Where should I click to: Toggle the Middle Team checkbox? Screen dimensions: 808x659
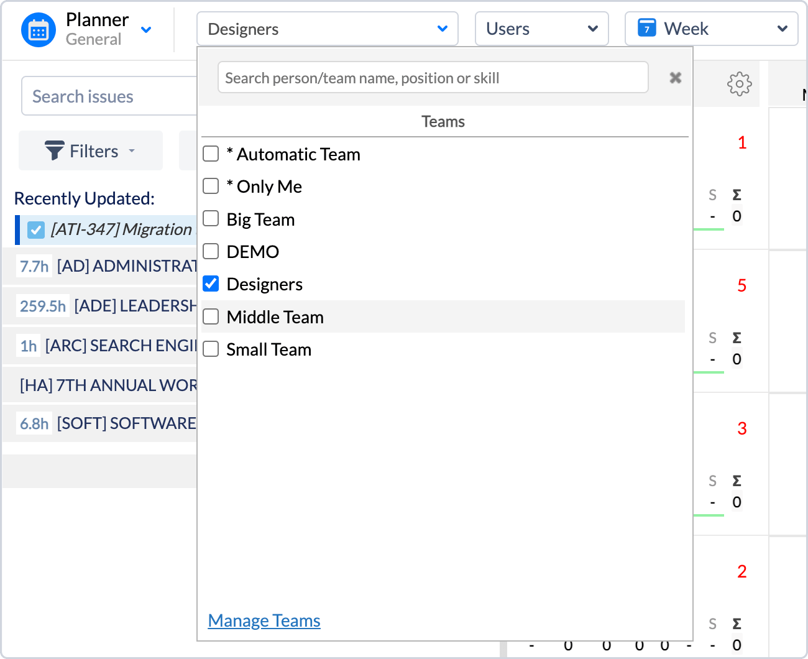click(211, 316)
